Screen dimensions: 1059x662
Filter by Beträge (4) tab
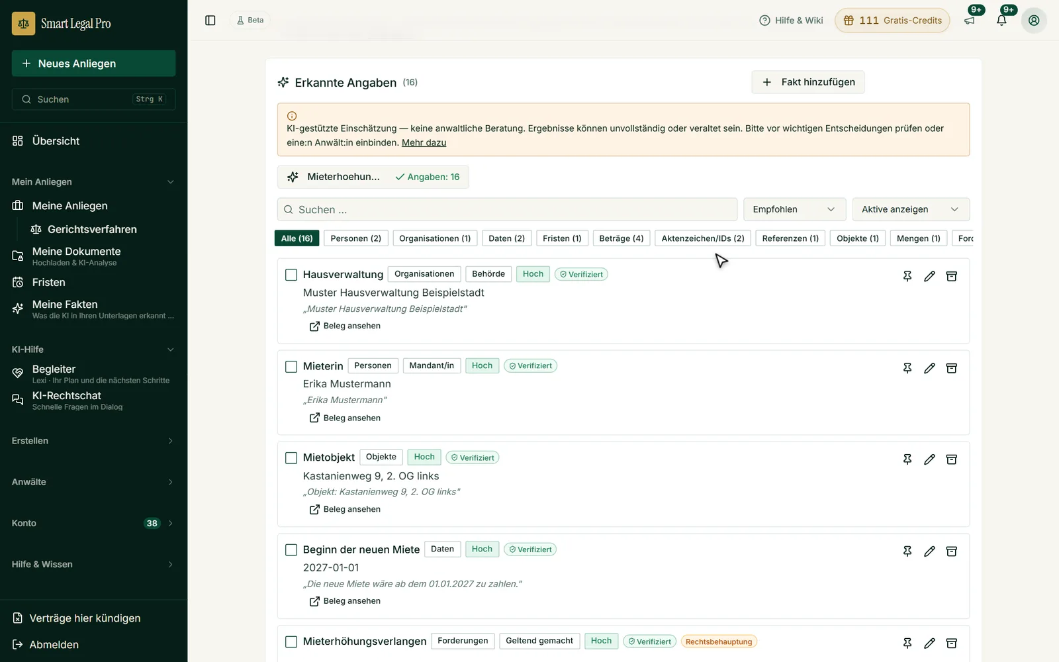coord(622,238)
